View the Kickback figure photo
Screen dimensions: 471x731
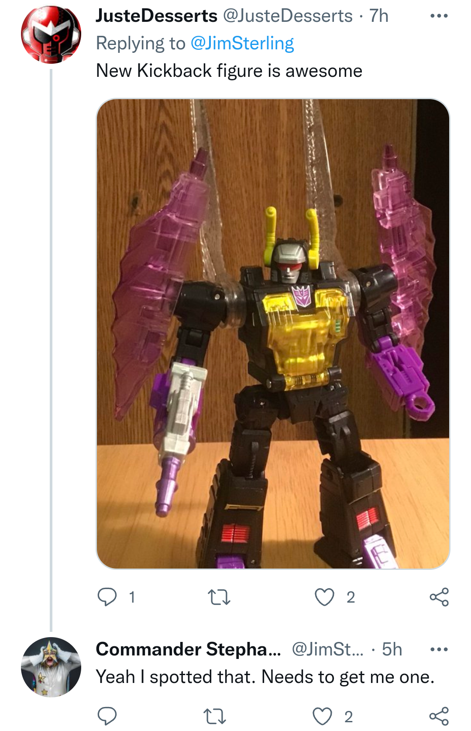[273, 334]
